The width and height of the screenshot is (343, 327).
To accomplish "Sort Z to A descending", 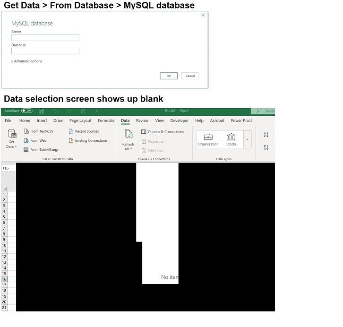I will pyautogui.click(x=266, y=147).
